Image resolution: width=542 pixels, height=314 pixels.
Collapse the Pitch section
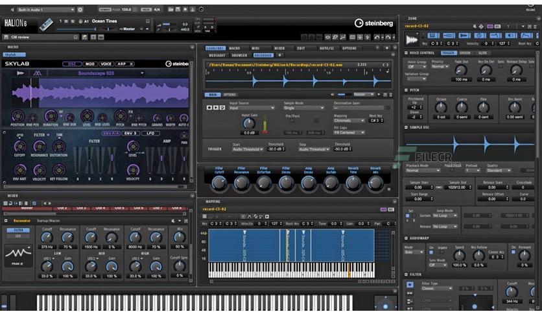point(406,90)
